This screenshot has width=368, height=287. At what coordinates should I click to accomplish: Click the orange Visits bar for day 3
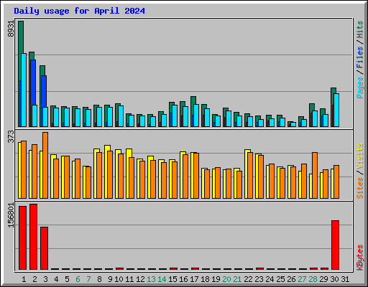45,165
